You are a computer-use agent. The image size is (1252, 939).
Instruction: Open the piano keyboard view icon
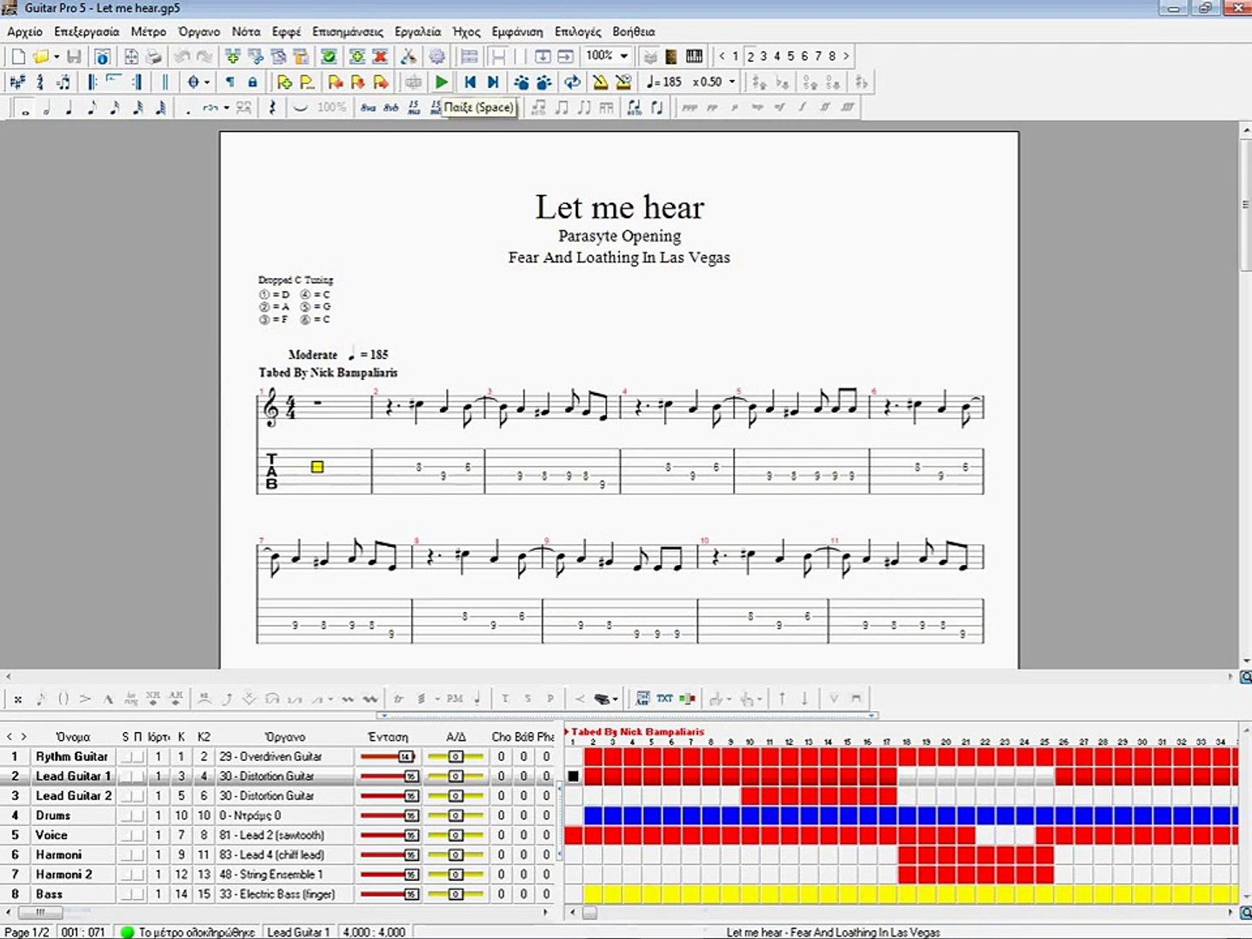[695, 57]
